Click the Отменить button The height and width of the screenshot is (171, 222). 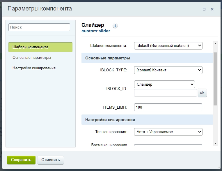[x=51, y=160]
